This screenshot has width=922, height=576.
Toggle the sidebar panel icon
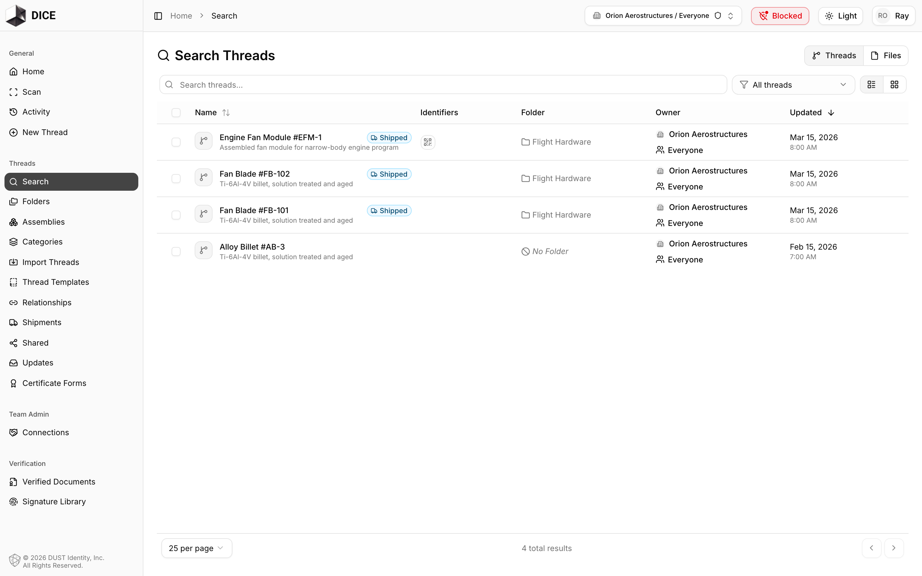158,16
